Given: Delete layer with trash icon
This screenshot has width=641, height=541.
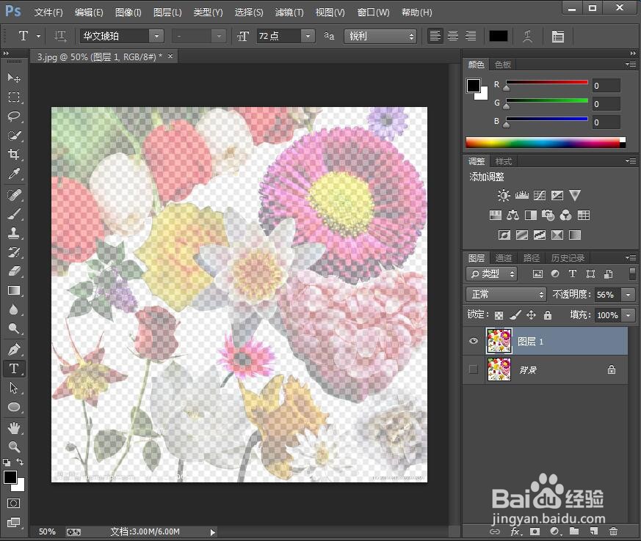Looking at the screenshot, I should coord(613,531).
